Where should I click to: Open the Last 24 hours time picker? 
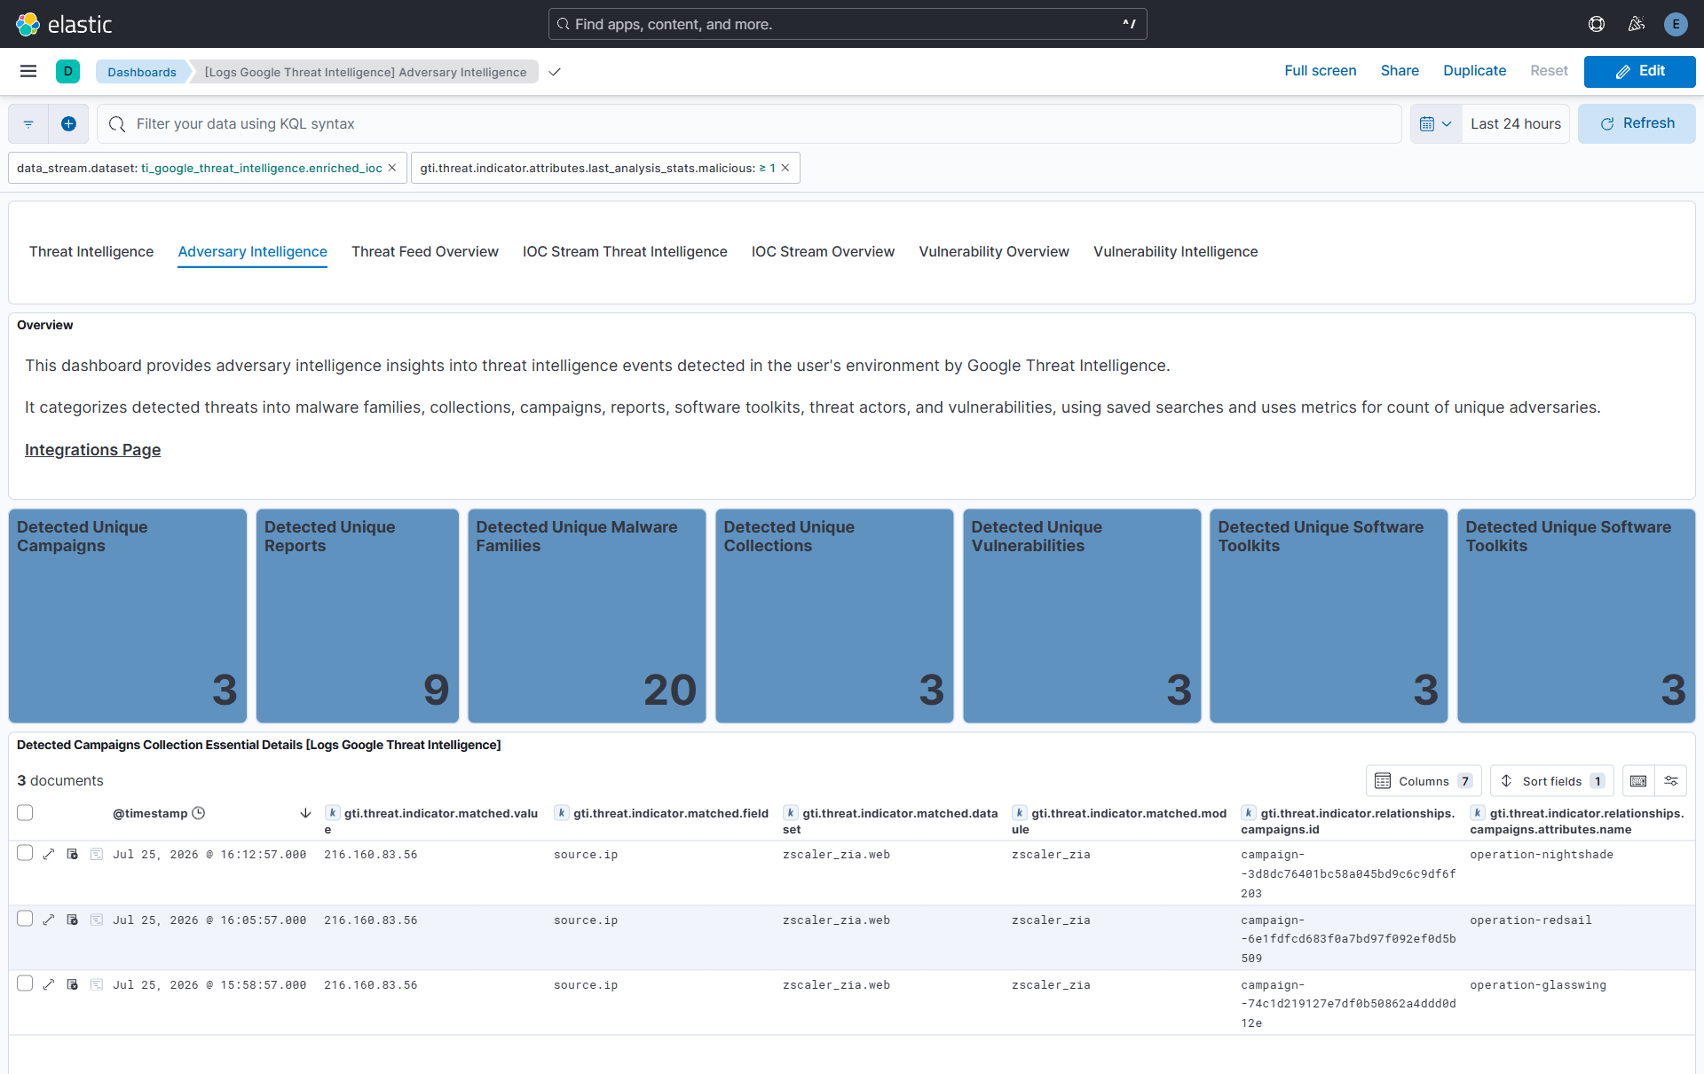(1515, 124)
